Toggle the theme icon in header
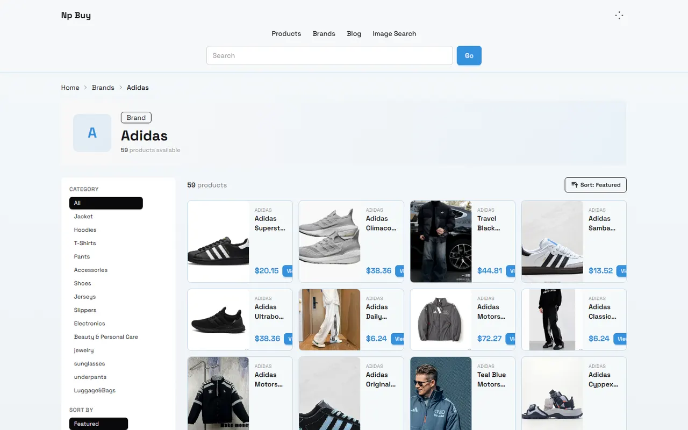This screenshot has width=688, height=430. 619,16
